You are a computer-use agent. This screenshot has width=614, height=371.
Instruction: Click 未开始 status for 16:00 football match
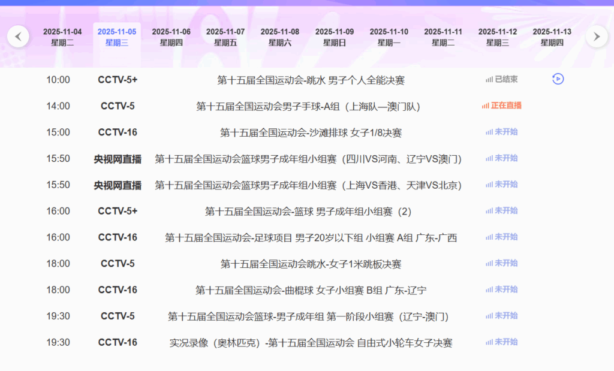pos(501,237)
